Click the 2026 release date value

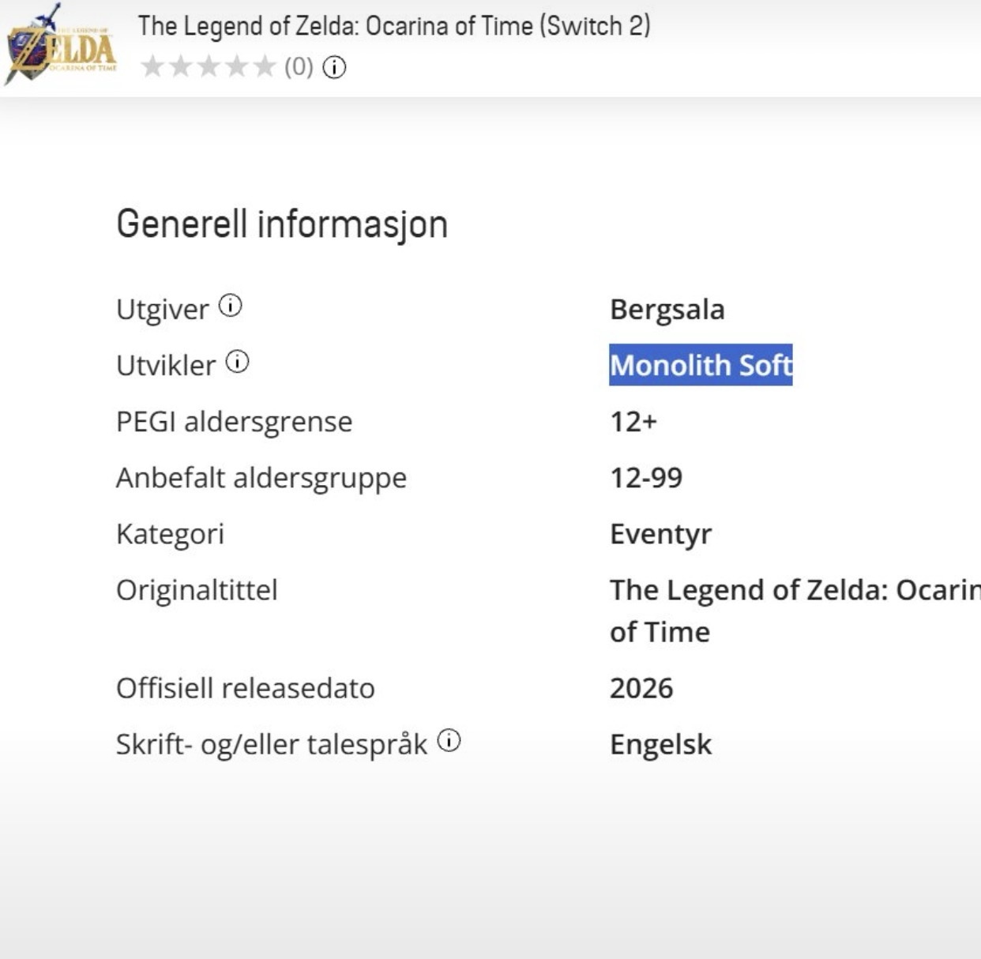coord(641,688)
